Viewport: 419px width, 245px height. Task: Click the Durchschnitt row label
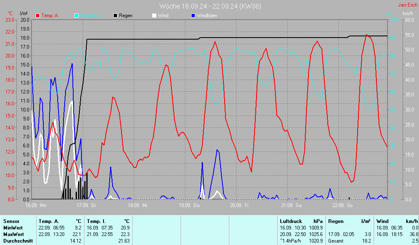coord(18,241)
